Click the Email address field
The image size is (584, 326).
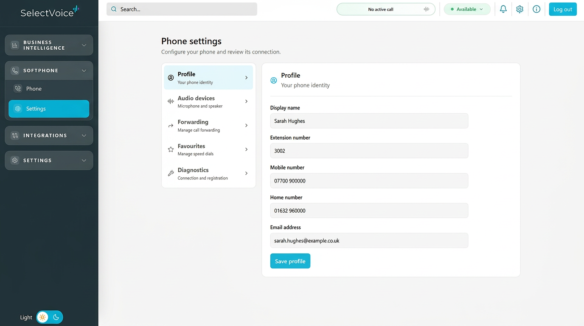(x=369, y=241)
